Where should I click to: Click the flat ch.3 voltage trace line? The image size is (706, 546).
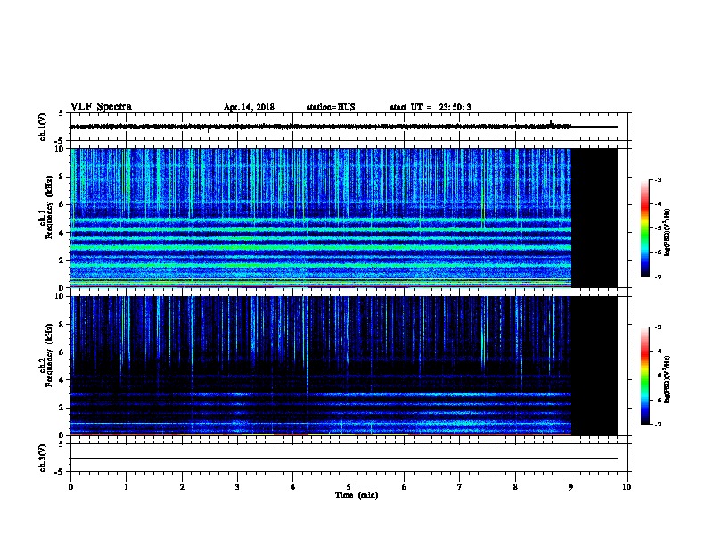pos(343,459)
